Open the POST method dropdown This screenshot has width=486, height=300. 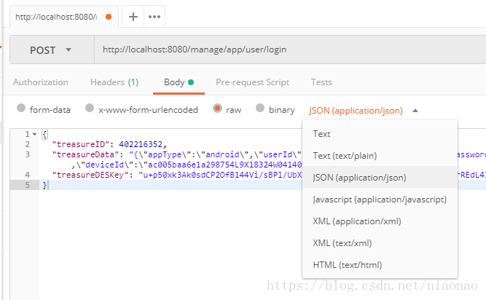pyautogui.click(x=52, y=50)
